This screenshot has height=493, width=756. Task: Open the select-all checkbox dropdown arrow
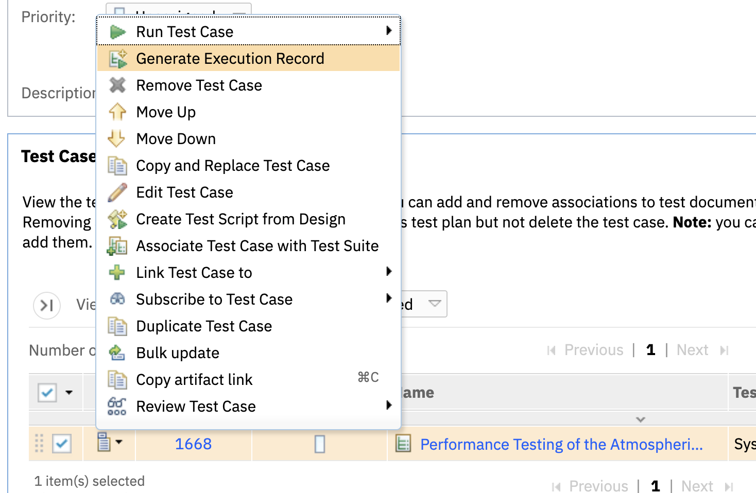(x=69, y=393)
